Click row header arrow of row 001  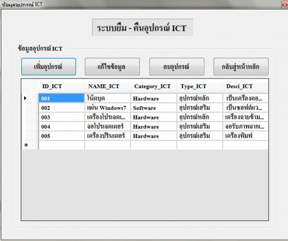click(x=30, y=98)
